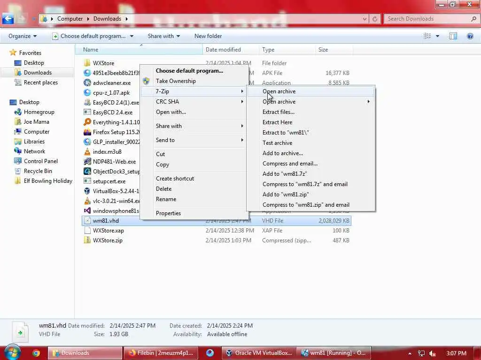The width and height of the screenshot is (481, 360).
Task: Open the Windows Start orb
Action: click(12, 352)
